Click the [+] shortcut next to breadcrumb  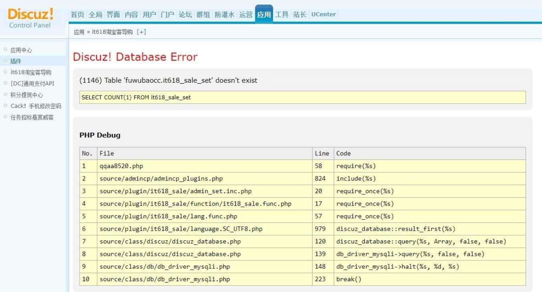coord(141,32)
